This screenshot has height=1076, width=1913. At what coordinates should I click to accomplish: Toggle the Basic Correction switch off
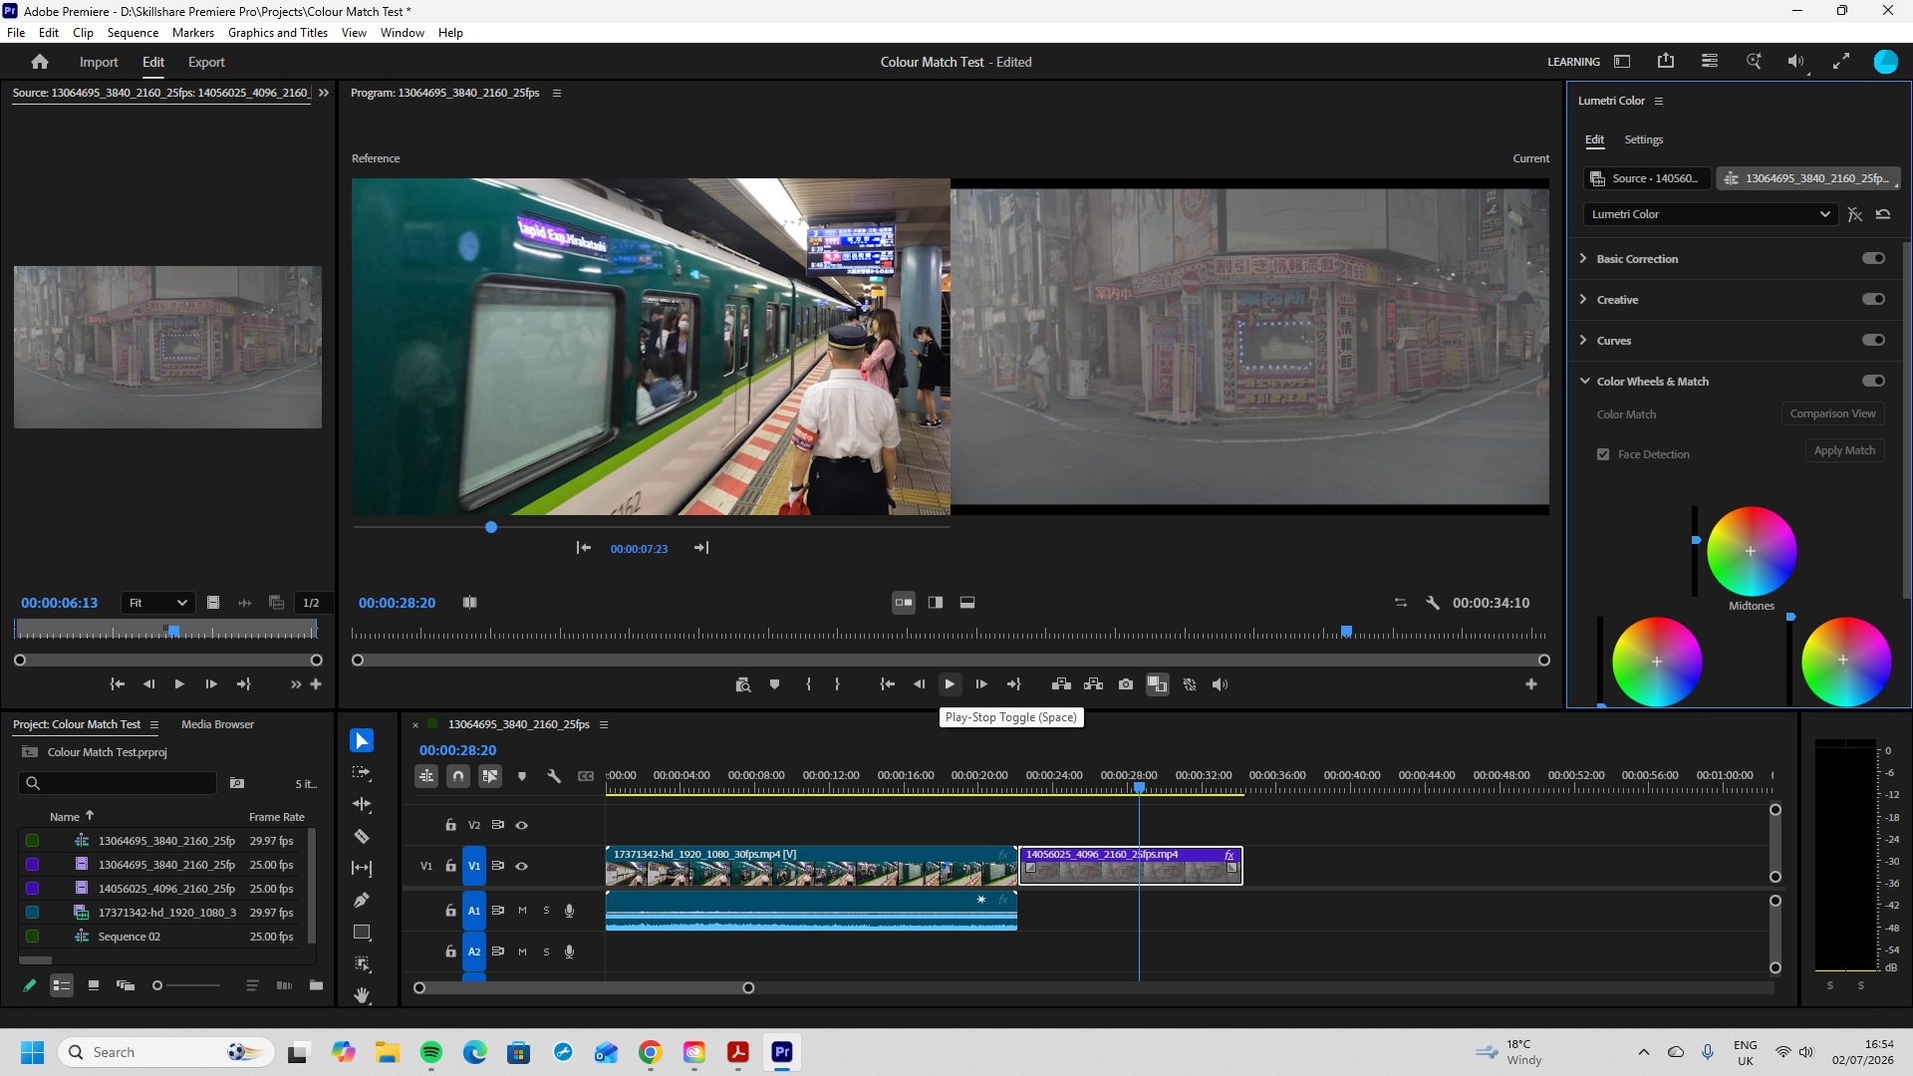(1873, 259)
